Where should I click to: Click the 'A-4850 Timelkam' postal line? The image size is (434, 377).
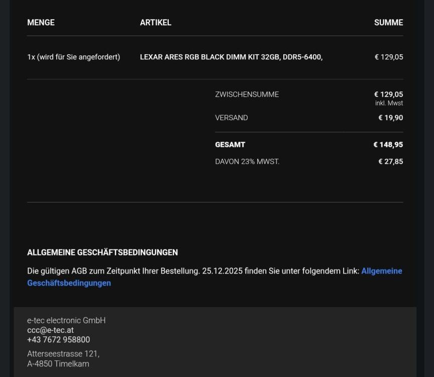(x=58, y=364)
